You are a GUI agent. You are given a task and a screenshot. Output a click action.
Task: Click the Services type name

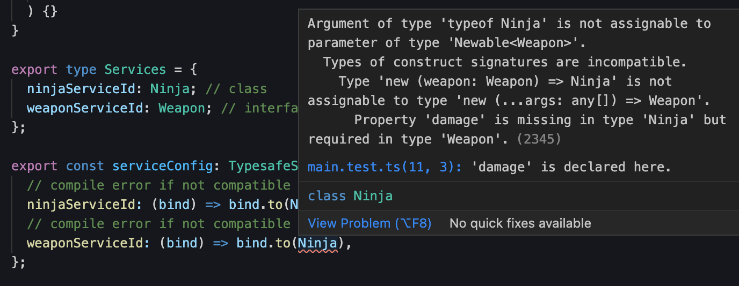coord(135,70)
